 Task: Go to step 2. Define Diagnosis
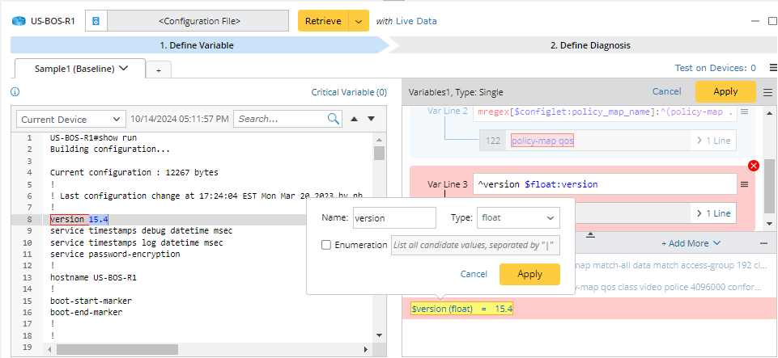(x=590, y=45)
